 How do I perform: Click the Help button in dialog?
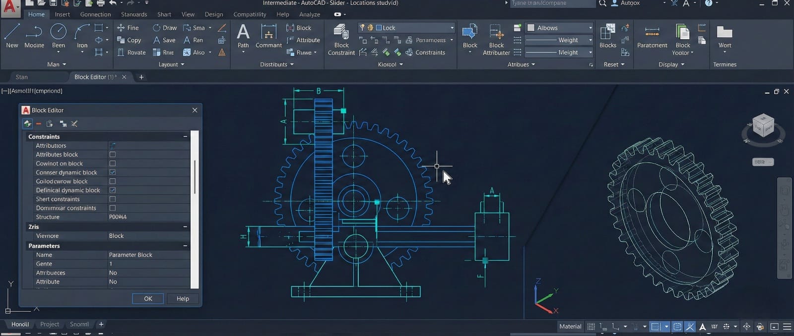pyautogui.click(x=183, y=299)
